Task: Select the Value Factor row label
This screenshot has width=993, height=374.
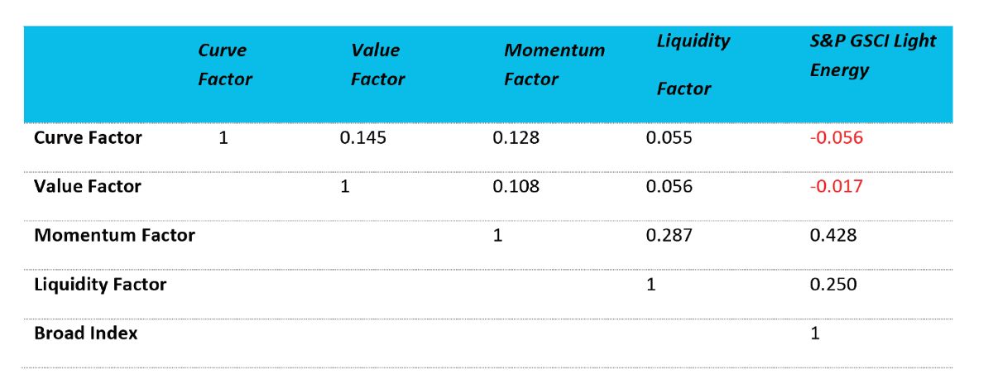Action: 87,187
